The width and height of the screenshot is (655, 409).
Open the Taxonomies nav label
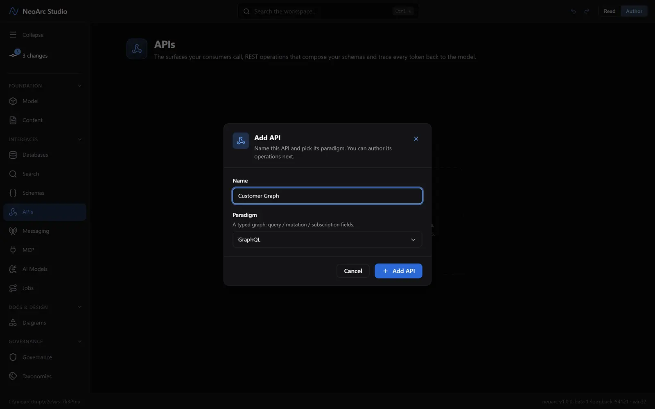[x=37, y=376]
